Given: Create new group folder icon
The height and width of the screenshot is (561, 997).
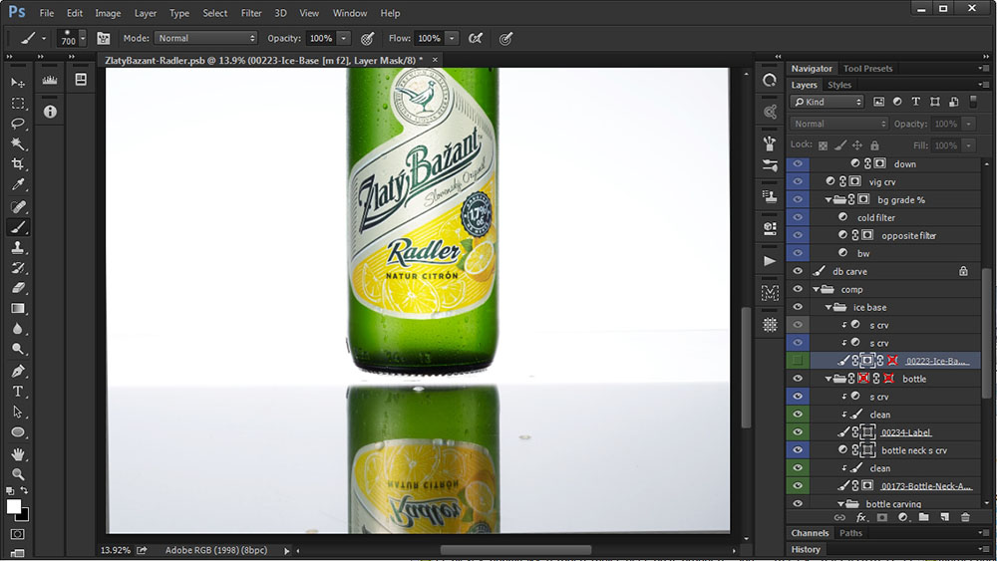Looking at the screenshot, I should click(923, 517).
